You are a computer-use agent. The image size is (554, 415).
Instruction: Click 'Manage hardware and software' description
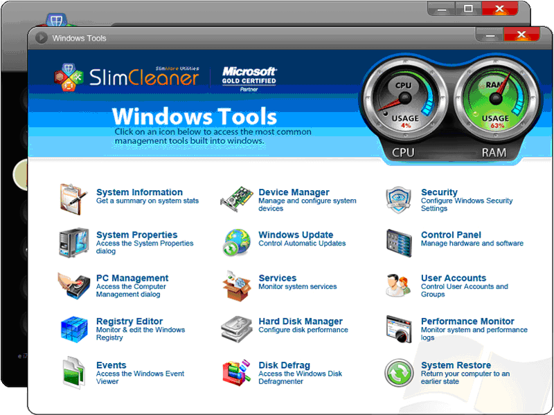(472, 243)
